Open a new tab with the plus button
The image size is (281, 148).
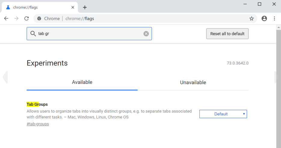(x=85, y=7)
